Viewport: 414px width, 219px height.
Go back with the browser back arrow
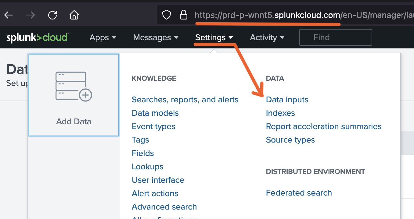(x=9, y=15)
